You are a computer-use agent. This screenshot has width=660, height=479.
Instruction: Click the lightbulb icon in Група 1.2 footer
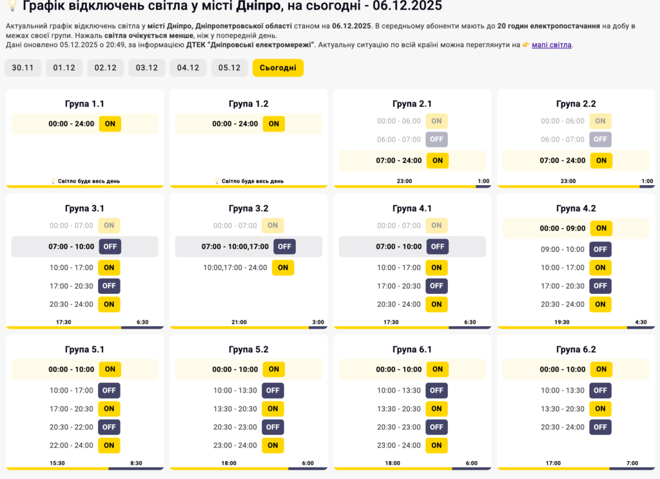[217, 181]
